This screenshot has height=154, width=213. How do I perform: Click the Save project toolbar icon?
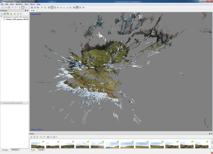pyautogui.click(x=9, y=7)
